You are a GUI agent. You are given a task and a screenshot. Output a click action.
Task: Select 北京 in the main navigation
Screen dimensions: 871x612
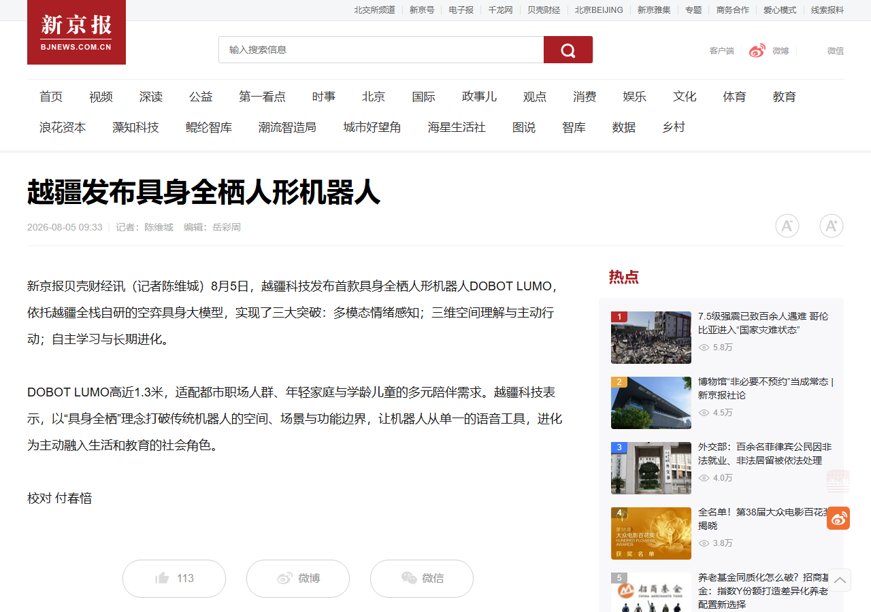[x=374, y=97]
